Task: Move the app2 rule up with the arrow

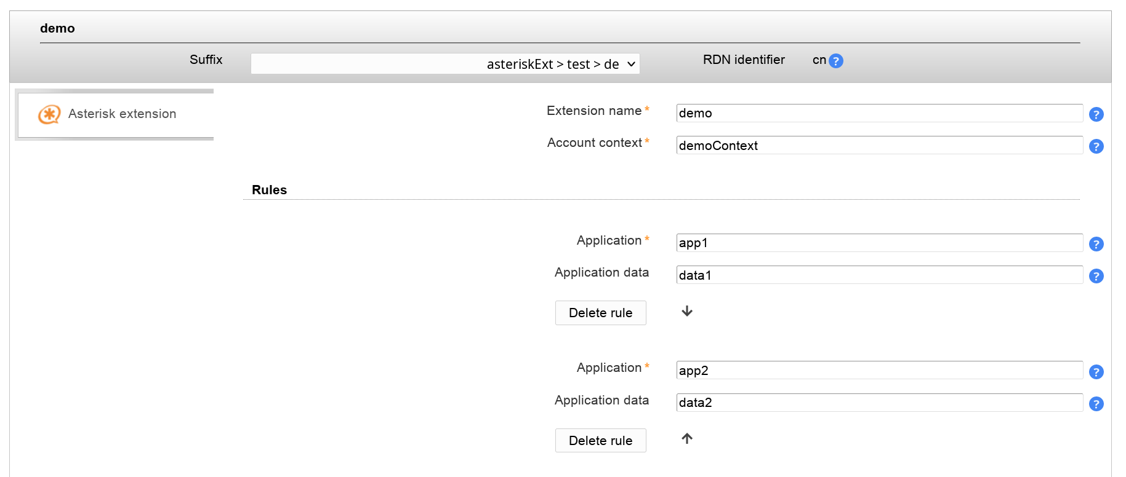Action: 687,439
